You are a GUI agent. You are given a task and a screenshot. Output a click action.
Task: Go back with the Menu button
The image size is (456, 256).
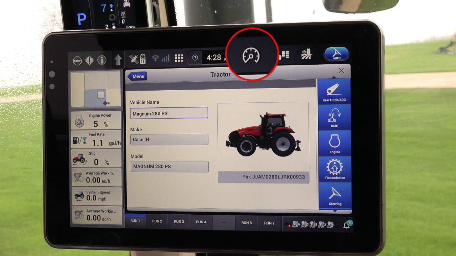point(137,76)
